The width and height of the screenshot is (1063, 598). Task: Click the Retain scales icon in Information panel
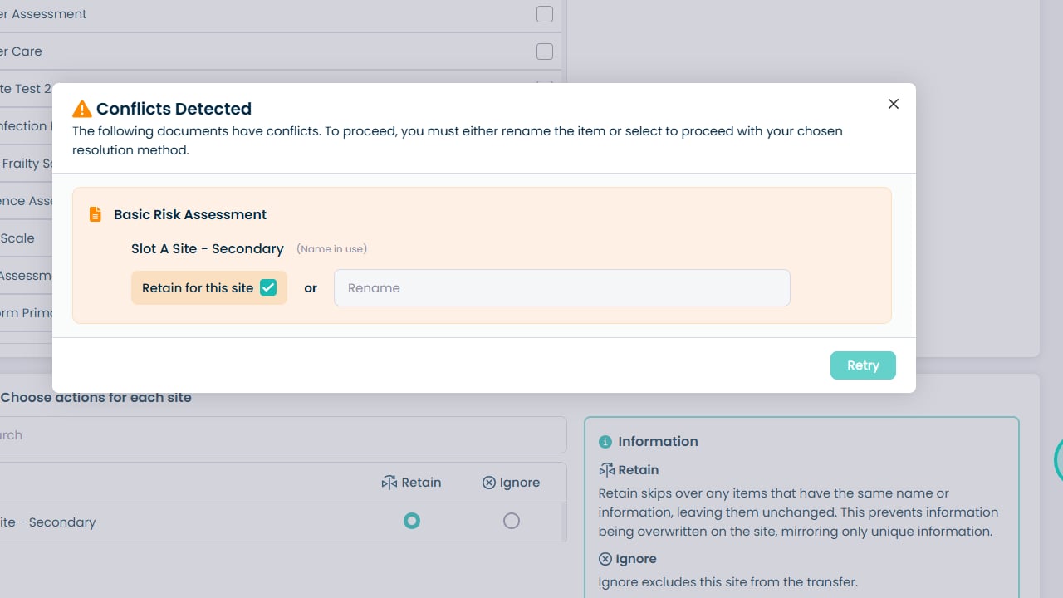click(607, 470)
